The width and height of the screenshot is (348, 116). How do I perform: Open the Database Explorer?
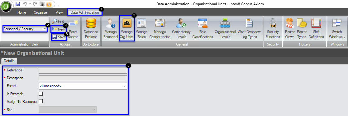click(91, 29)
